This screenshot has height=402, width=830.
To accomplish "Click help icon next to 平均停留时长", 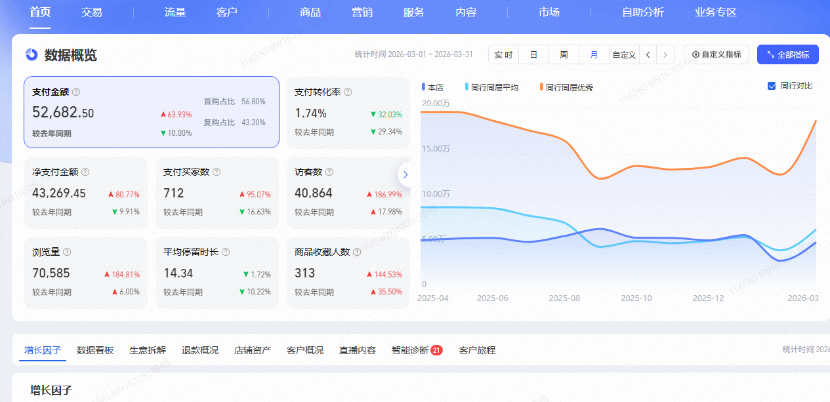I will (226, 252).
